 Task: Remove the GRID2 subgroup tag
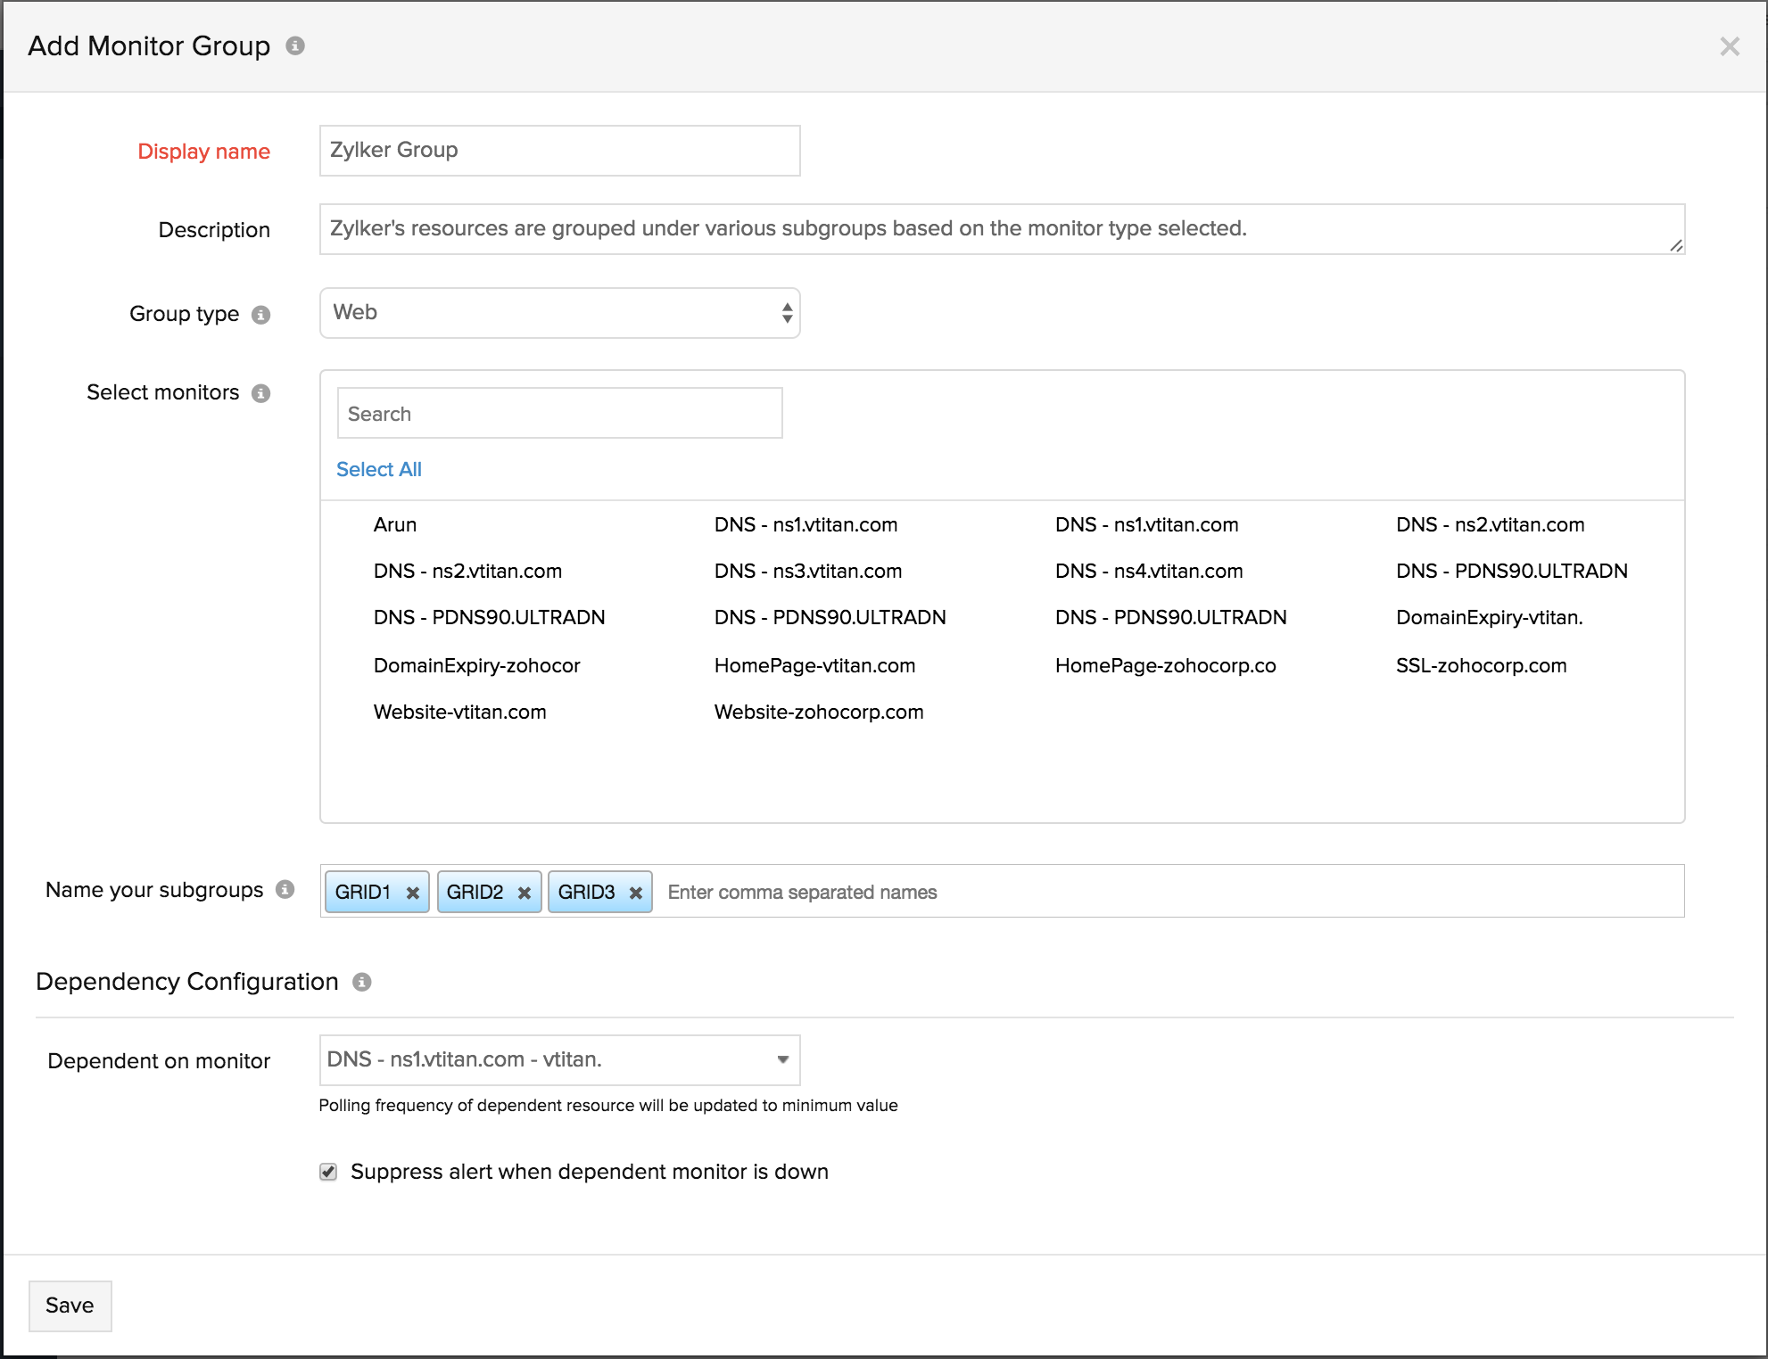tap(525, 893)
